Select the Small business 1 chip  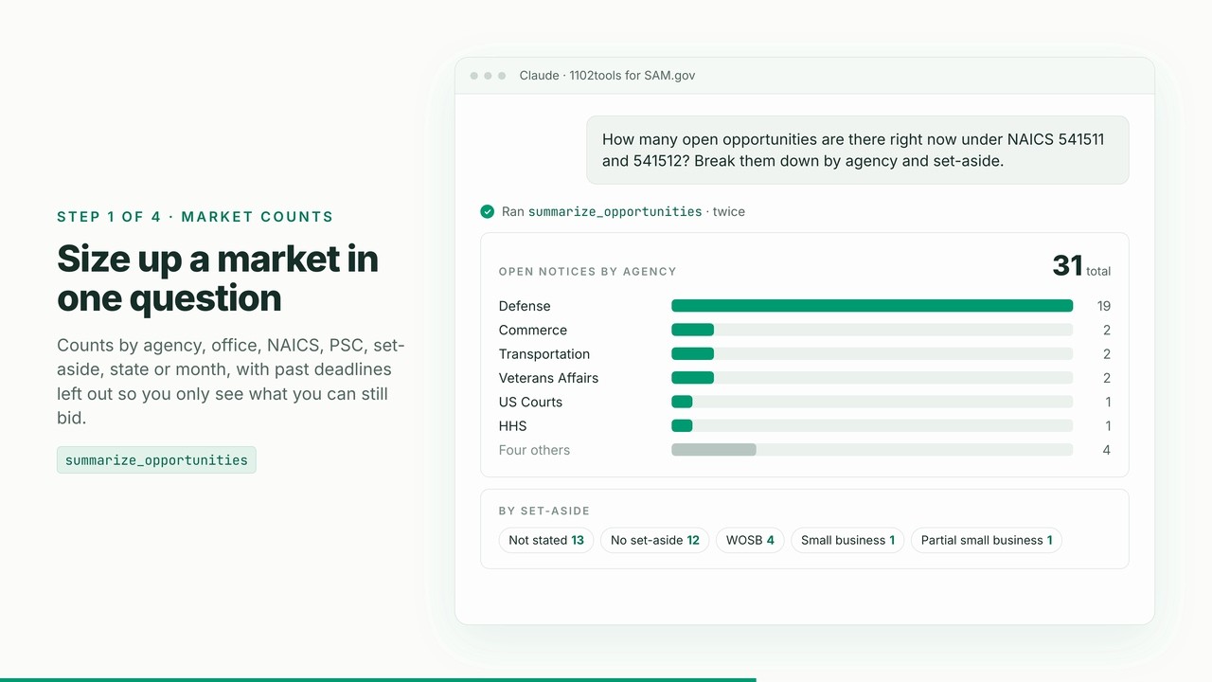tap(847, 540)
